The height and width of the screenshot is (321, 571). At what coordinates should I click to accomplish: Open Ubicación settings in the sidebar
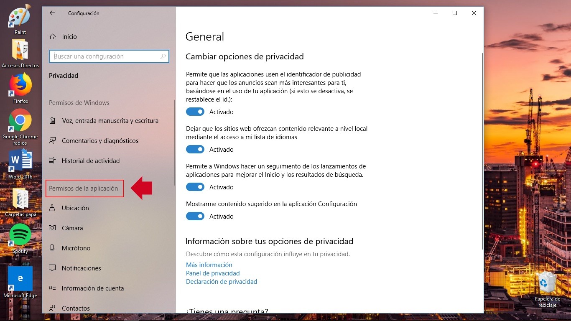pos(76,208)
